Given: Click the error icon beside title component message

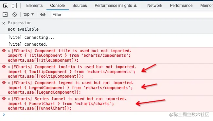Looking at the screenshot, I should (4, 51).
